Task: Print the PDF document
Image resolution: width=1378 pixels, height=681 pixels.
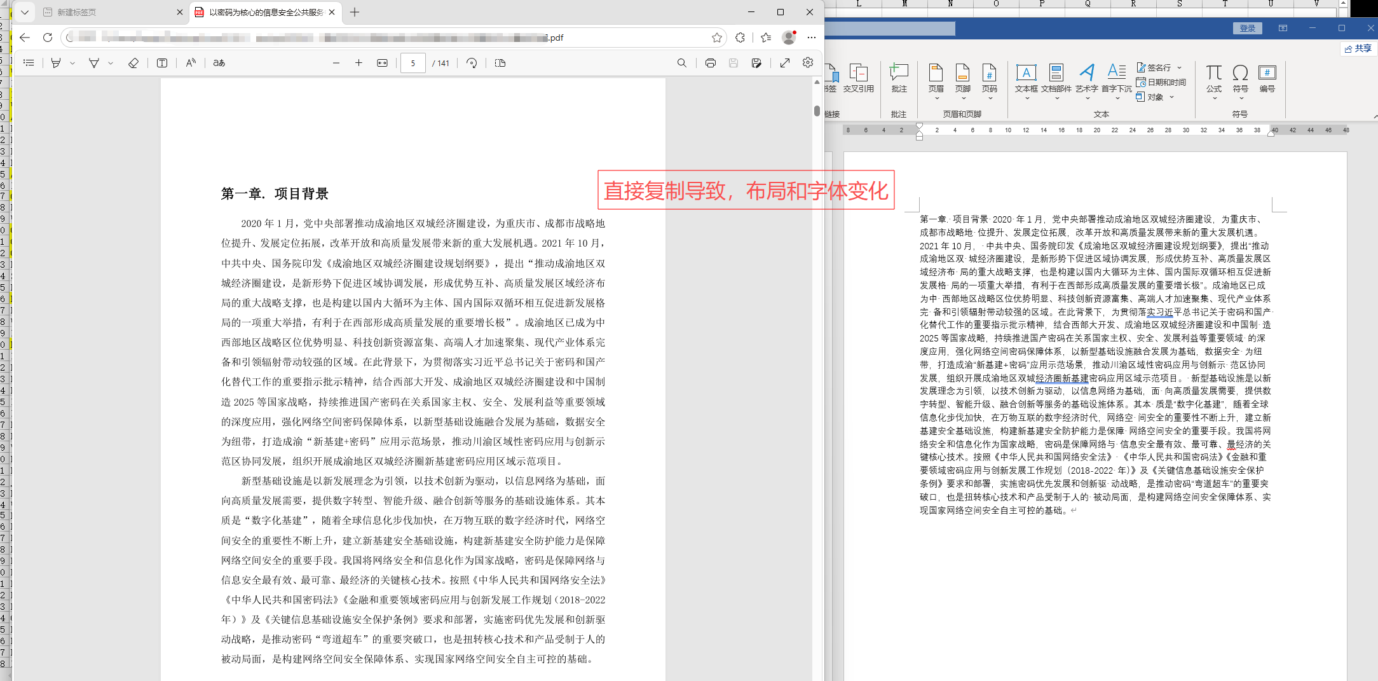Action: [x=711, y=63]
